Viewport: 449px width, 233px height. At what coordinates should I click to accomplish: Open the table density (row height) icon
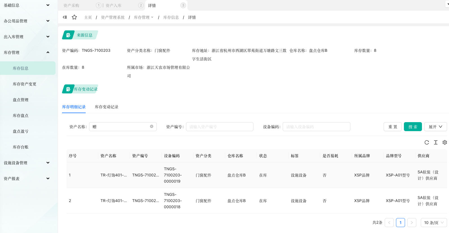click(436, 142)
